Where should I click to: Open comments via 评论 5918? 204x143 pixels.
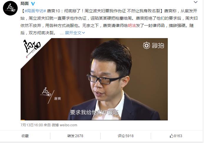(125, 136)
